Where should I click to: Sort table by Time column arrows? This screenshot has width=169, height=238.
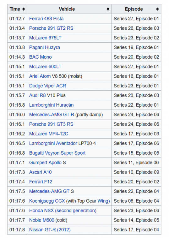(x=24, y=9)
